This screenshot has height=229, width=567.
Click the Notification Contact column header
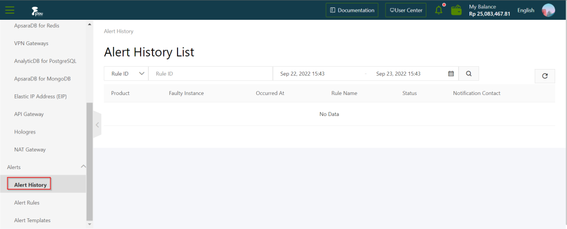click(477, 93)
